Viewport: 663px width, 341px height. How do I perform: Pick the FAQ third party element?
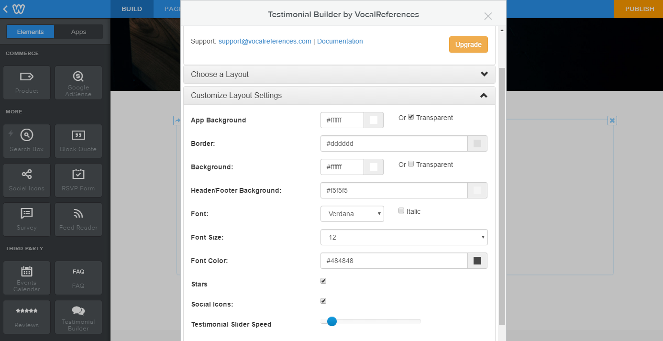click(78, 278)
